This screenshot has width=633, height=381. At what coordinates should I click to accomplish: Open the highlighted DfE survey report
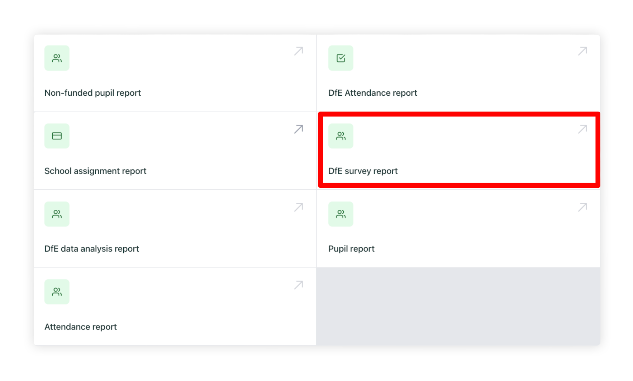(363, 171)
